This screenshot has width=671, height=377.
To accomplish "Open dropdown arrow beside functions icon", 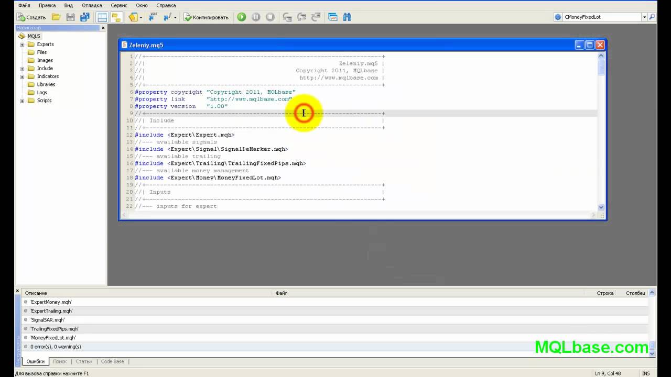I will point(175,17).
